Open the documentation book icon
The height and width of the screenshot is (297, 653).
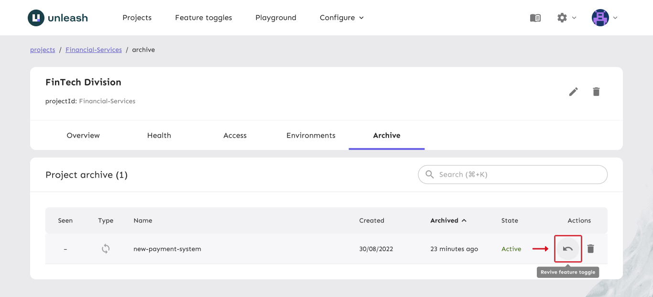(x=535, y=18)
